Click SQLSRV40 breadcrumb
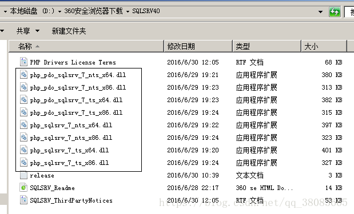This screenshot has width=354, height=214. (x=146, y=11)
